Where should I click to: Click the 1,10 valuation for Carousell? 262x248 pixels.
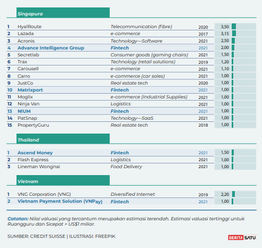(x=225, y=69)
